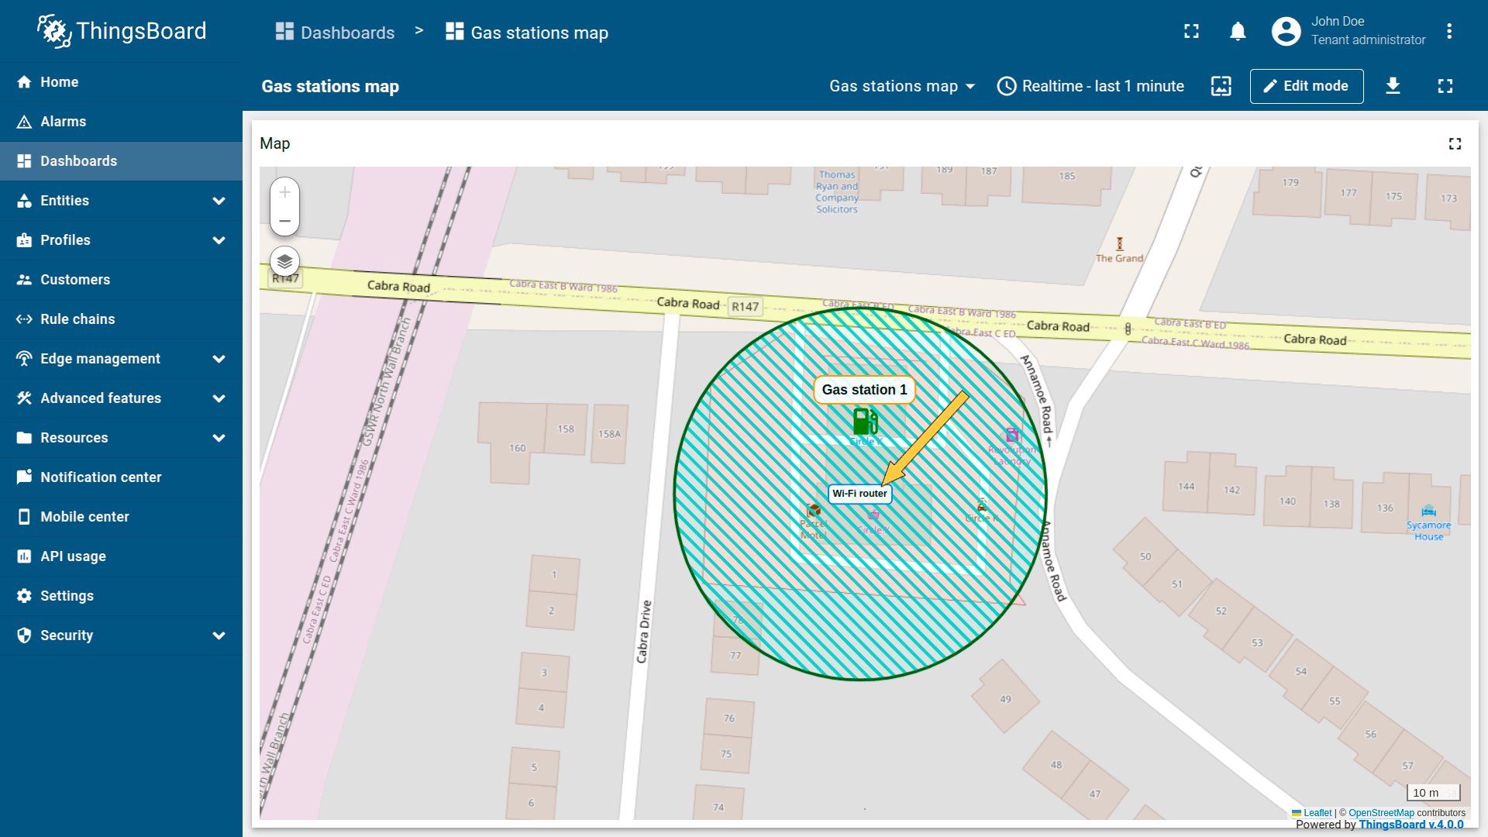Export dashboard with the download icon
This screenshot has width=1488, height=837.
(1393, 86)
